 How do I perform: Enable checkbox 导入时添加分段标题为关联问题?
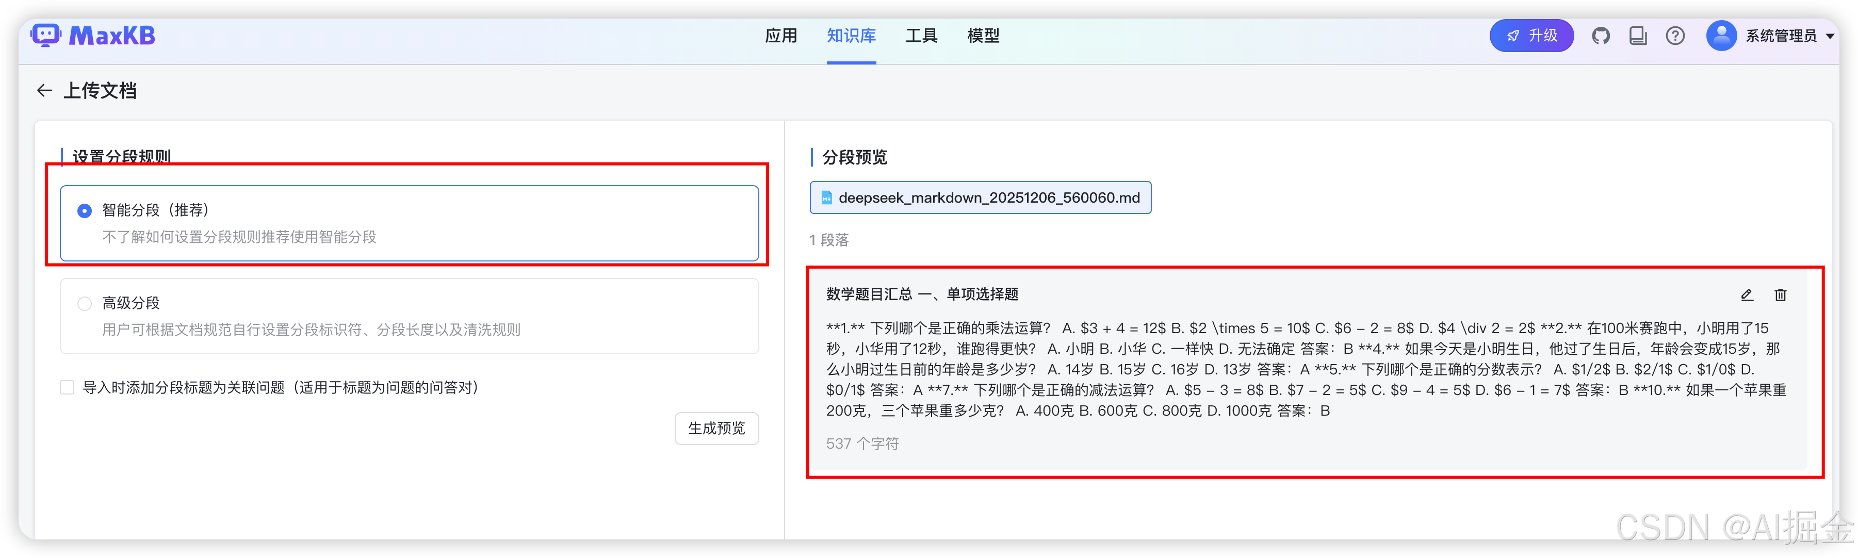click(67, 387)
